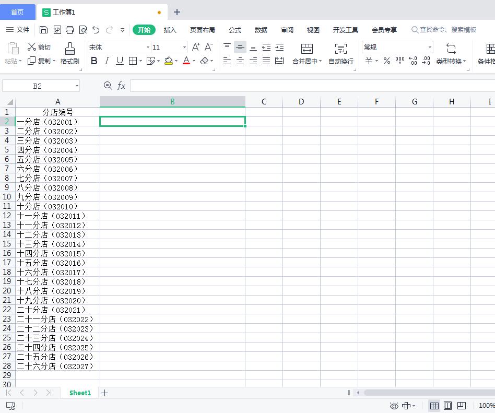Screen dimensions: 495x413
Task: Click the horizontal scrollbar
Action: pos(429,393)
